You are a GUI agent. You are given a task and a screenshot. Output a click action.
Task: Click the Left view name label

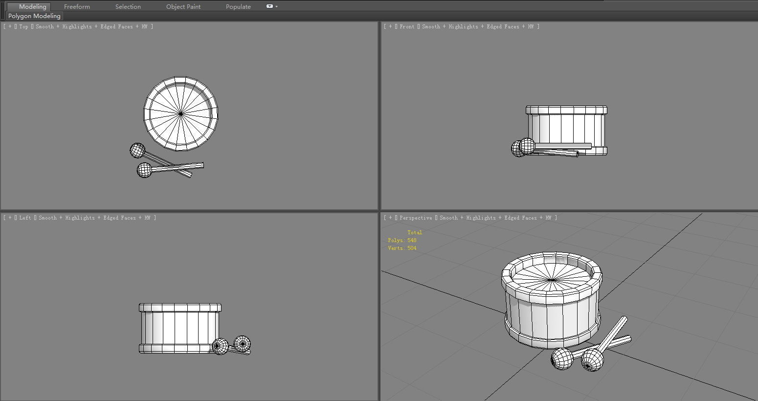tap(25, 218)
